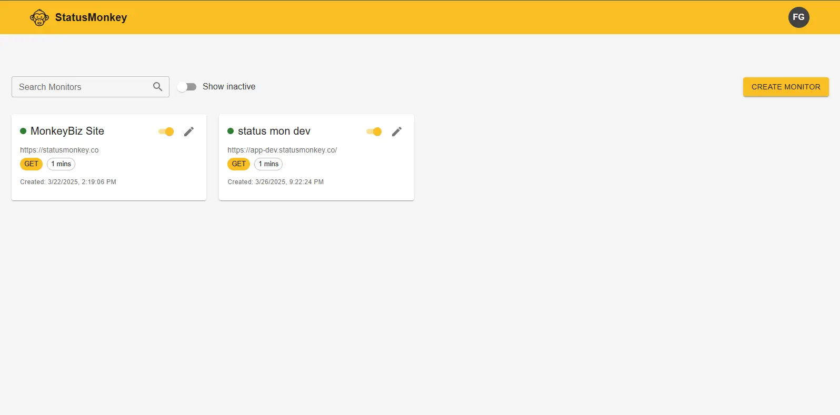Click the CREATE MONITOR button
Screen dimensions: 840x415
click(786, 87)
